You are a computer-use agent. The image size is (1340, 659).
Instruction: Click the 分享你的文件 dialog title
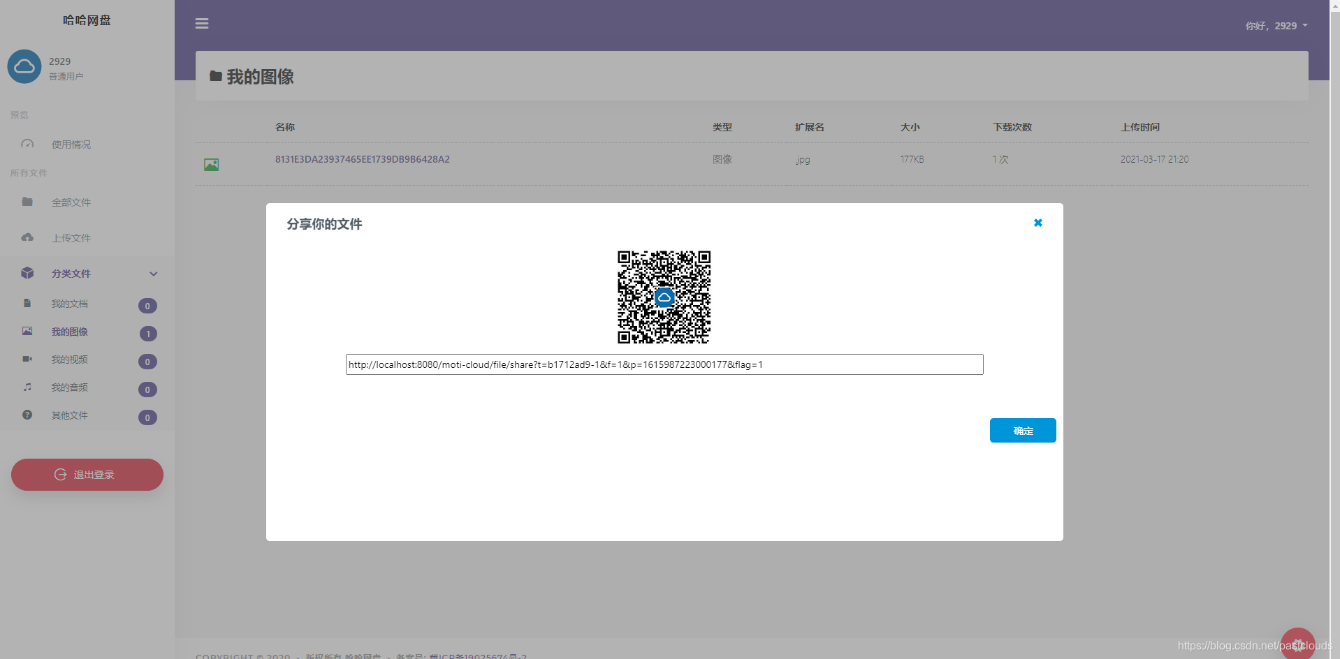point(324,224)
